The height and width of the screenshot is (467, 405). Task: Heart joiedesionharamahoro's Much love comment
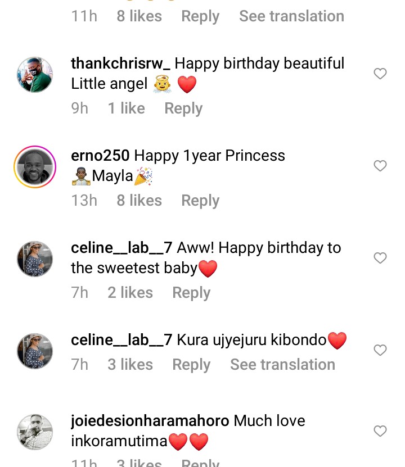pos(380,431)
